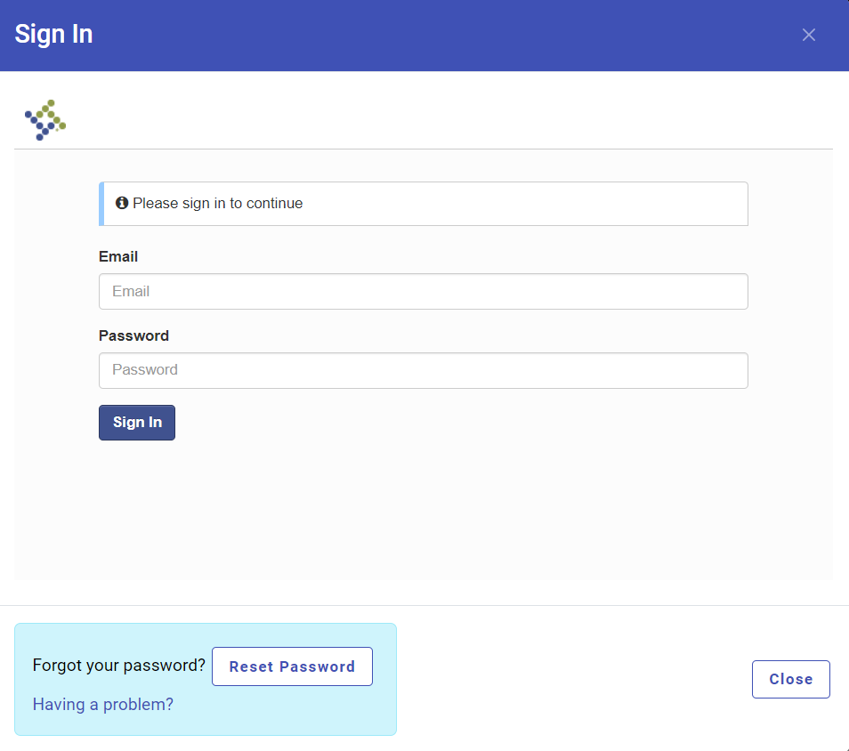Click inside the Password input field
Viewport: 849px width, 751px height.
pyautogui.click(x=423, y=370)
